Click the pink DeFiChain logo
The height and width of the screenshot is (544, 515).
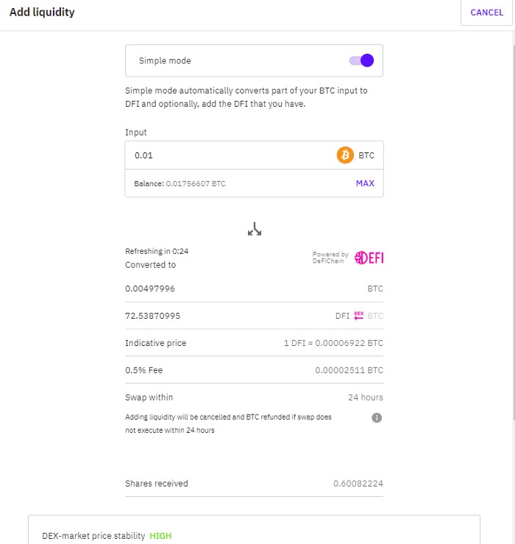click(369, 258)
